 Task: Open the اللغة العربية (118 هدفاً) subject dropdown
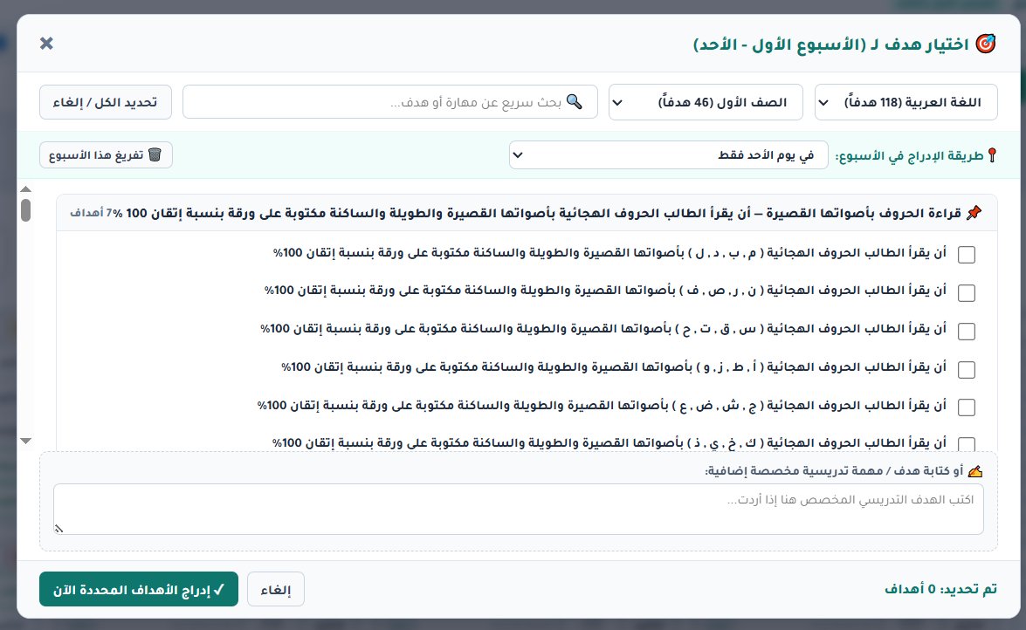[x=905, y=102]
